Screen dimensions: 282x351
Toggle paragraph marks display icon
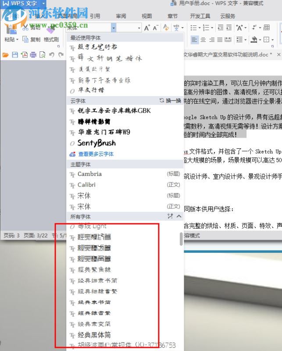[x=254, y=28]
